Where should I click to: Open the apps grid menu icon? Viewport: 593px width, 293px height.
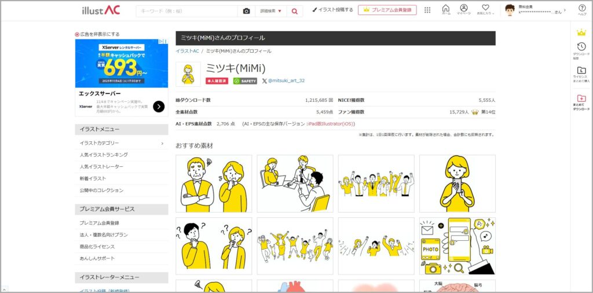[427, 10]
